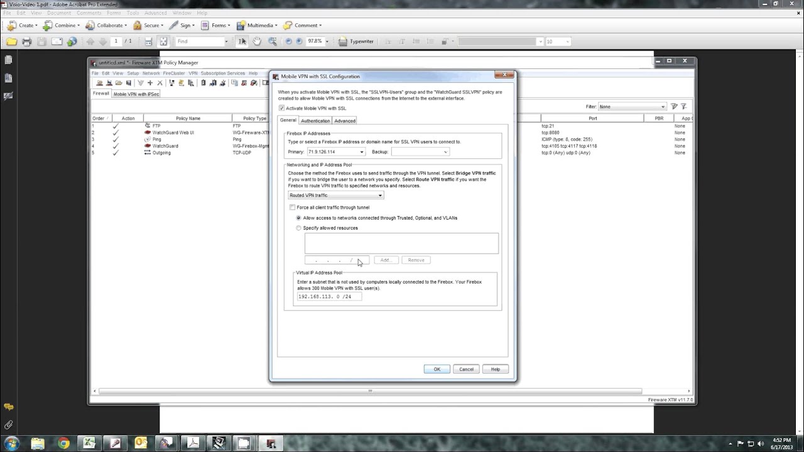Expand the Combine dropdown in Acrobat
804x452 pixels.
80,26
